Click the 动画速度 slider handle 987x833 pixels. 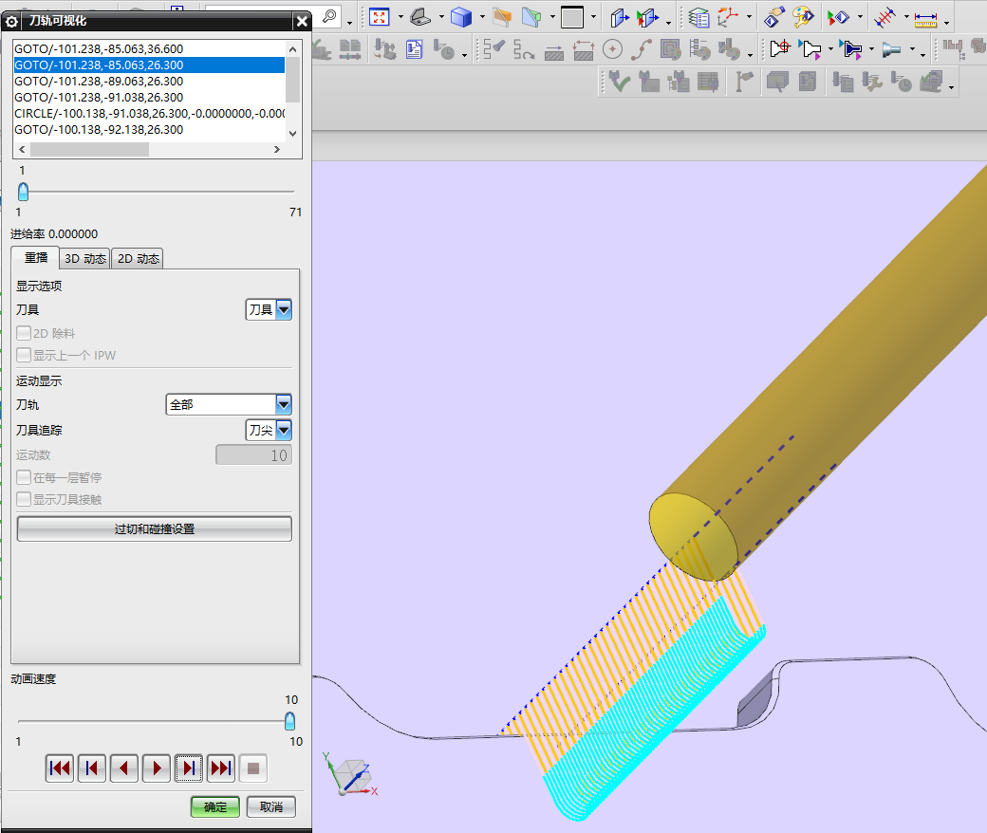[289, 721]
